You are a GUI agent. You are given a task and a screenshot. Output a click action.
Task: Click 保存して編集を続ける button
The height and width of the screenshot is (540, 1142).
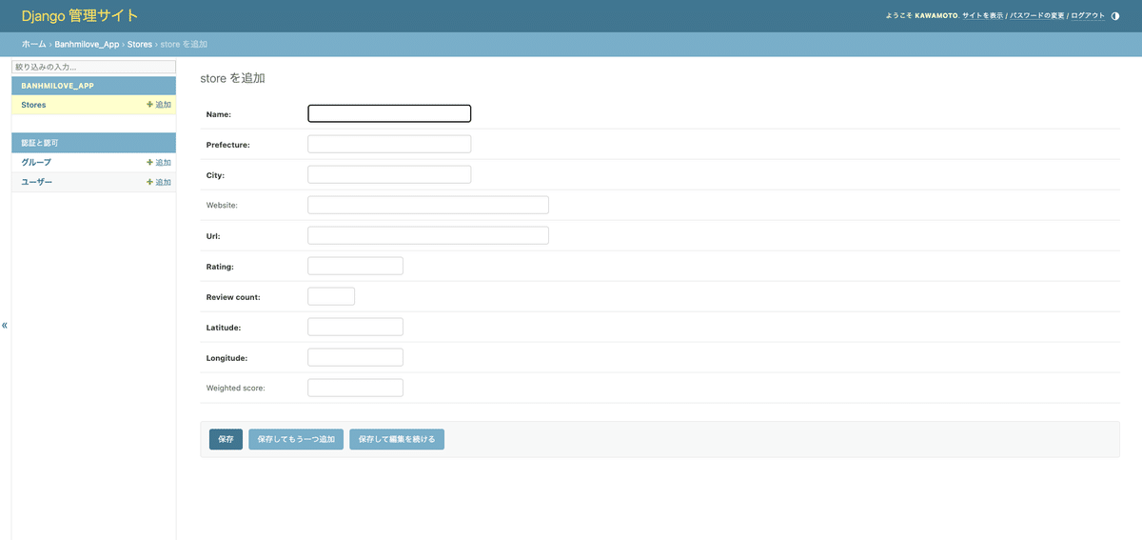click(x=397, y=439)
